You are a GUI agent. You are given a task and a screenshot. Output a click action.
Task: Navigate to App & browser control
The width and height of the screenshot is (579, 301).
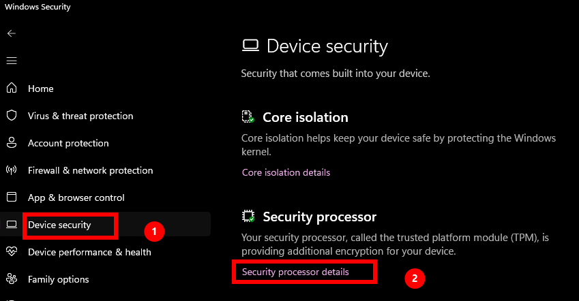click(76, 197)
